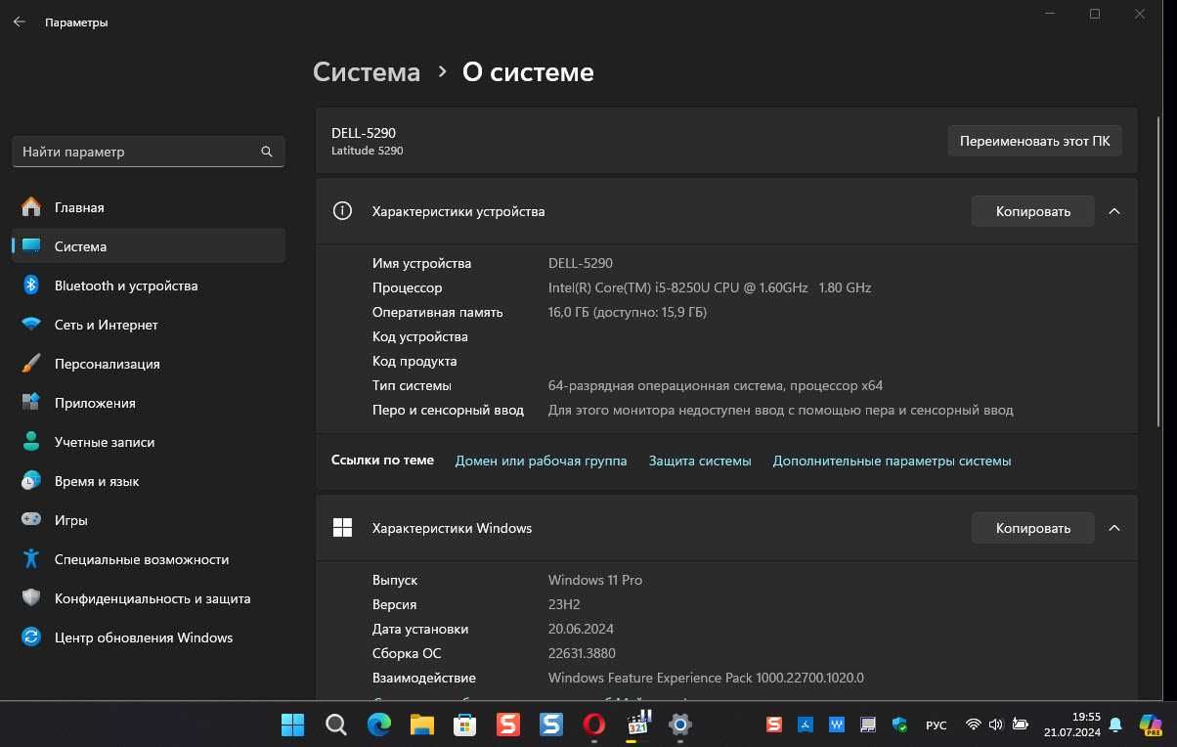Click the Игры gamepad icon
The height and width of the screenshot is (747, 1177).
[31, 520]
